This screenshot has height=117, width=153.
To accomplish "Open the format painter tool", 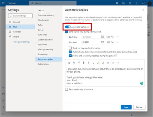I will tap(69, 63).
